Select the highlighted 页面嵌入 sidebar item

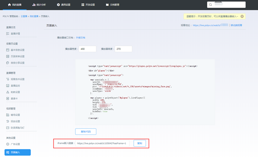(17, 152)
